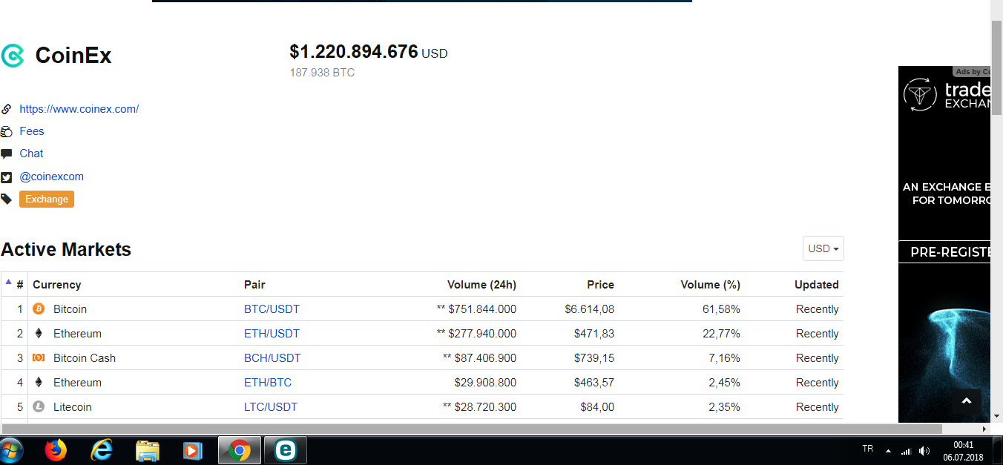This screenshot has height=465, width=1003.
Task: Click the 22,77% volume share cell
Action: click(721, 334)
